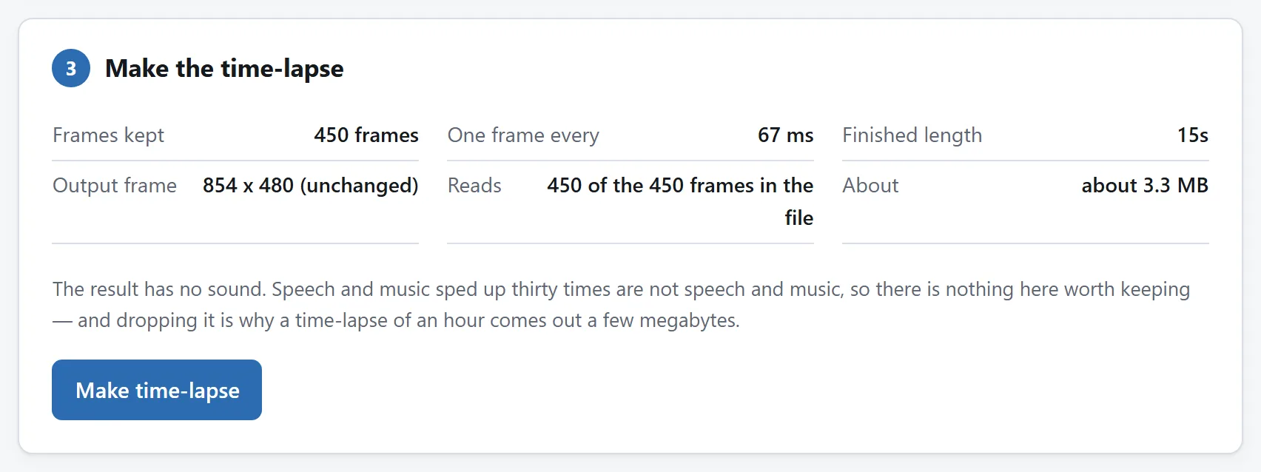1261x472 pixels.
Task: Click the 67 ms value
Action: point(786,135)
